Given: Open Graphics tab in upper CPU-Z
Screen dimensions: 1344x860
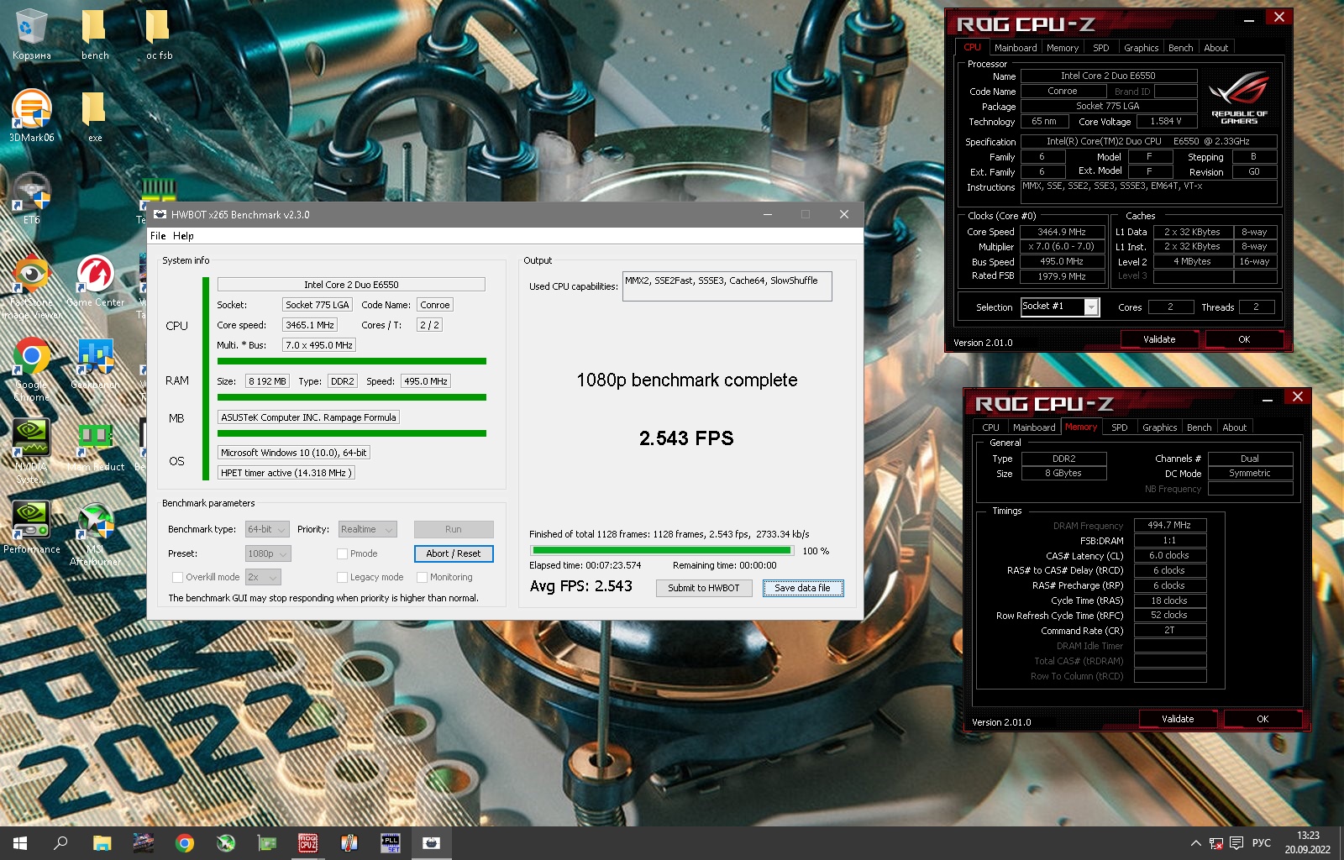Looking at the screenshot, I should tap(1141, 48).
